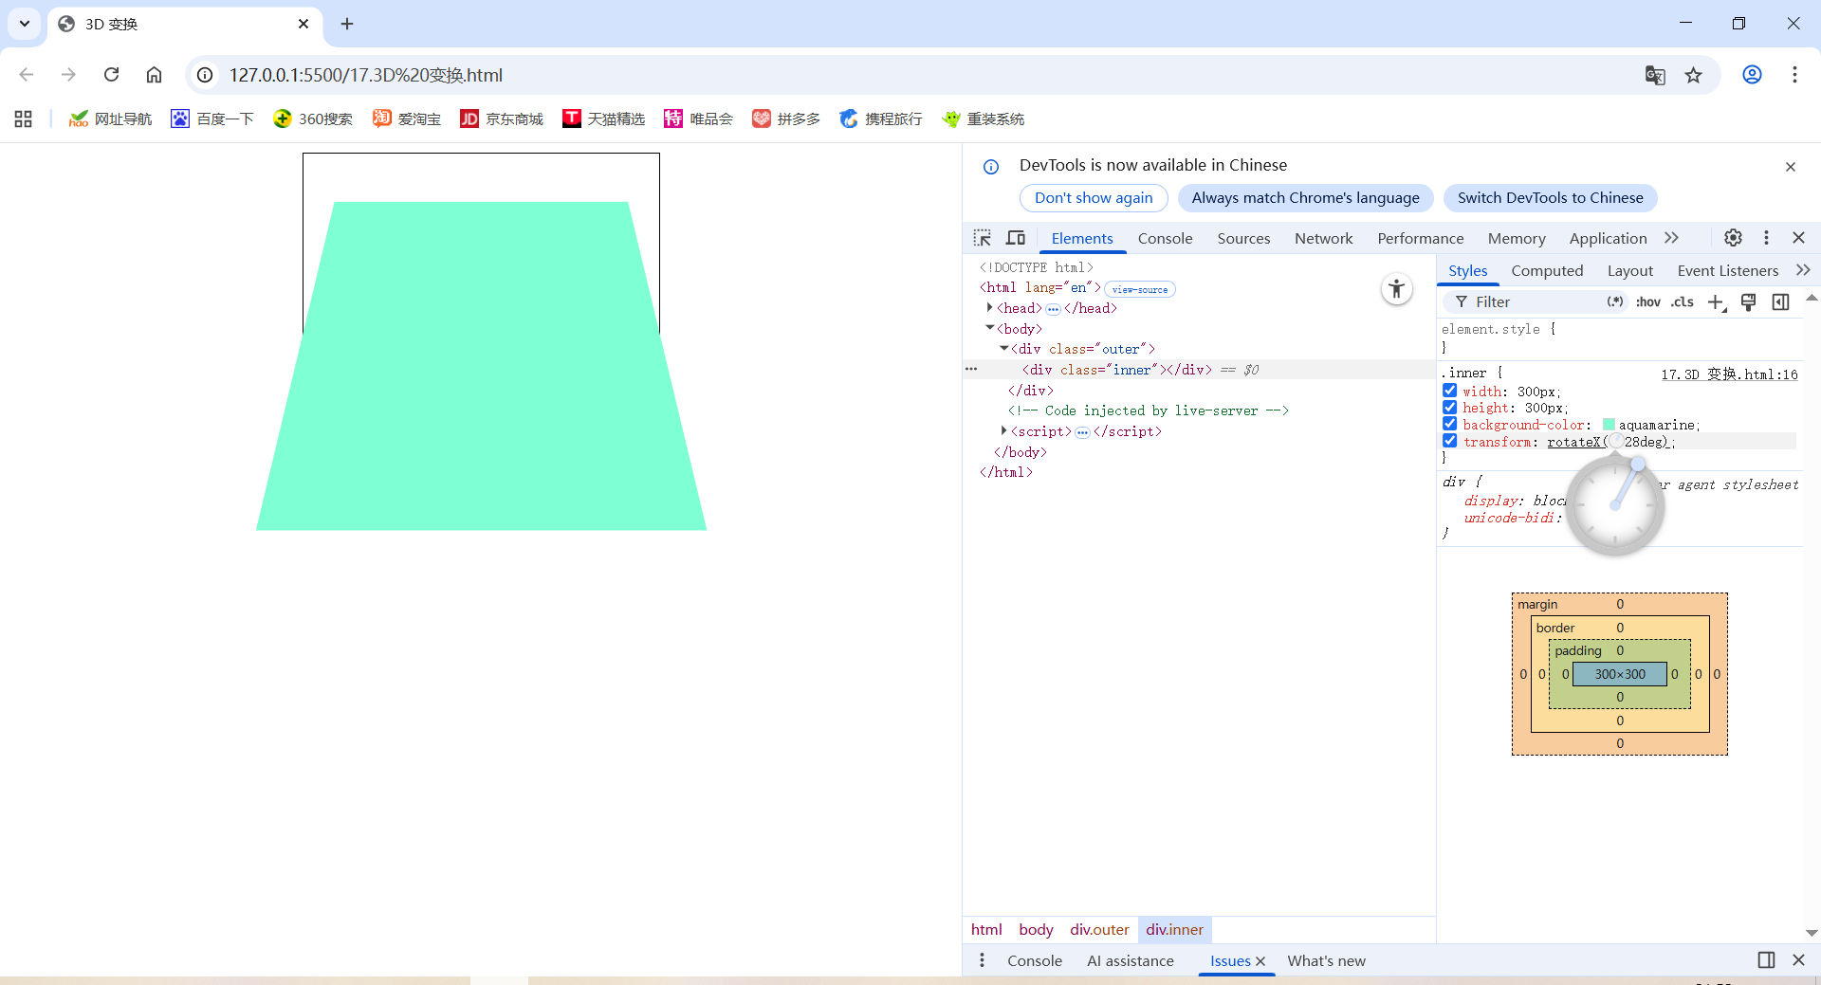Image resolution: width=1821 pixels, height=985 pixels.
Task: Collapse the body element node
Action: click(989, 328)
